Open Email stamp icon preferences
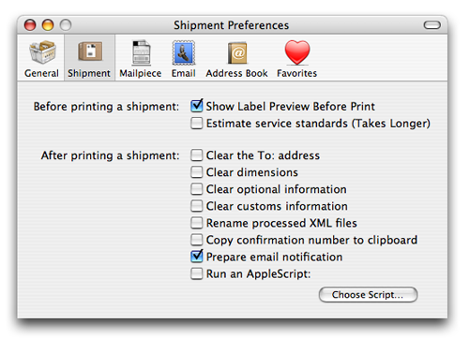Viewport: 469px width, 339px height. click(184, 52)
